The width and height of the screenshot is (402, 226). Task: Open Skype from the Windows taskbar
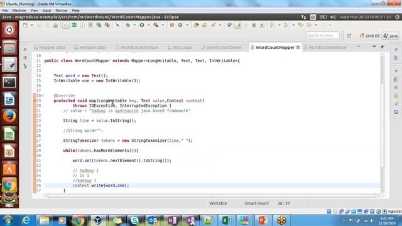click(x=134, y=220)
